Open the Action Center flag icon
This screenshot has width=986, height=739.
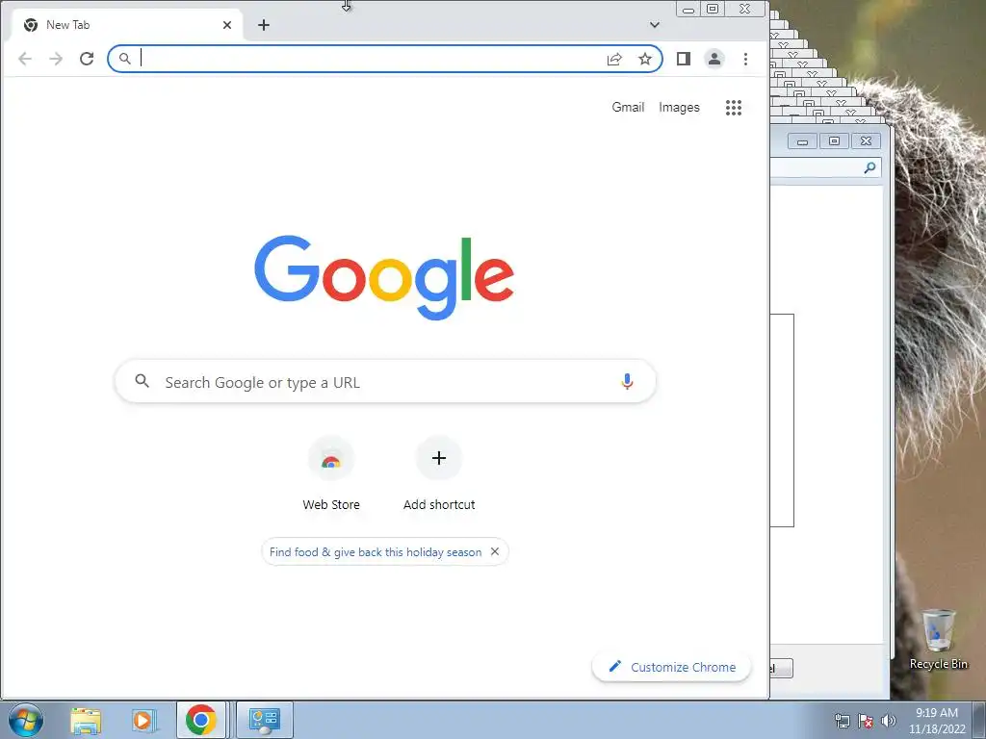(x=866, y=721)
